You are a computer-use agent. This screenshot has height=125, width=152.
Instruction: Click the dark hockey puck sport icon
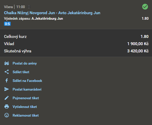tap(29, 7)
